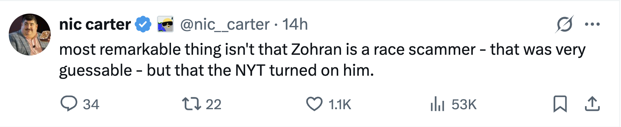Screen dimensions: 621x127
Task: Bookmark this tweet
Action: (560, 104)
